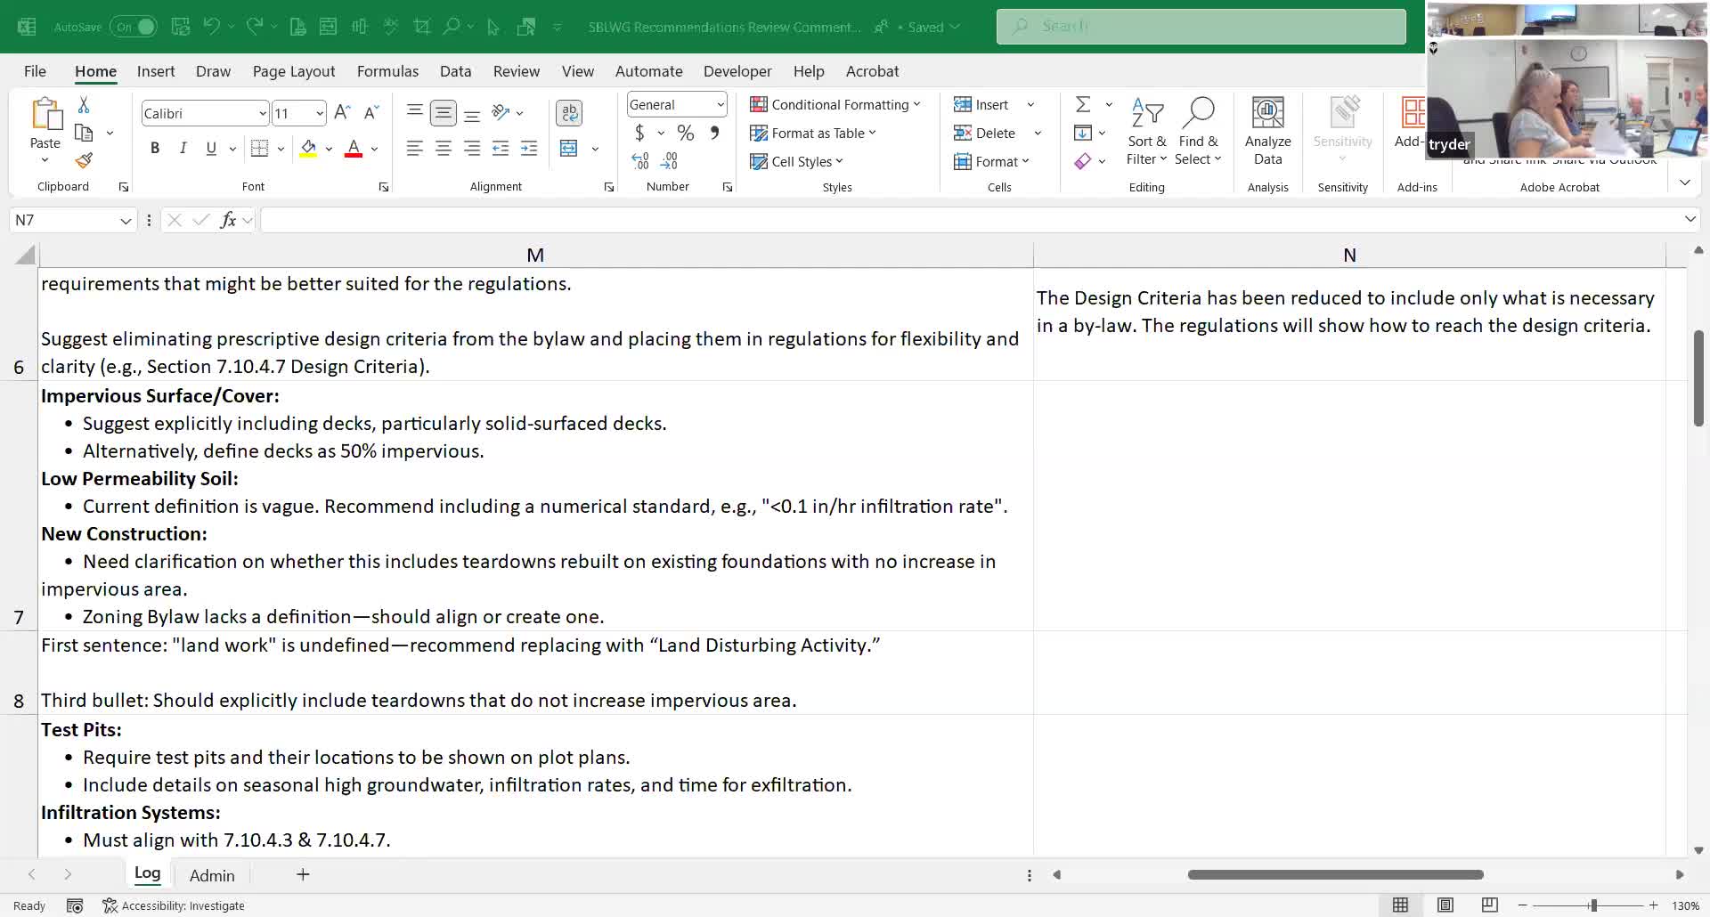Open the Fill Color dropdown arrow

(x=328, y=149)
